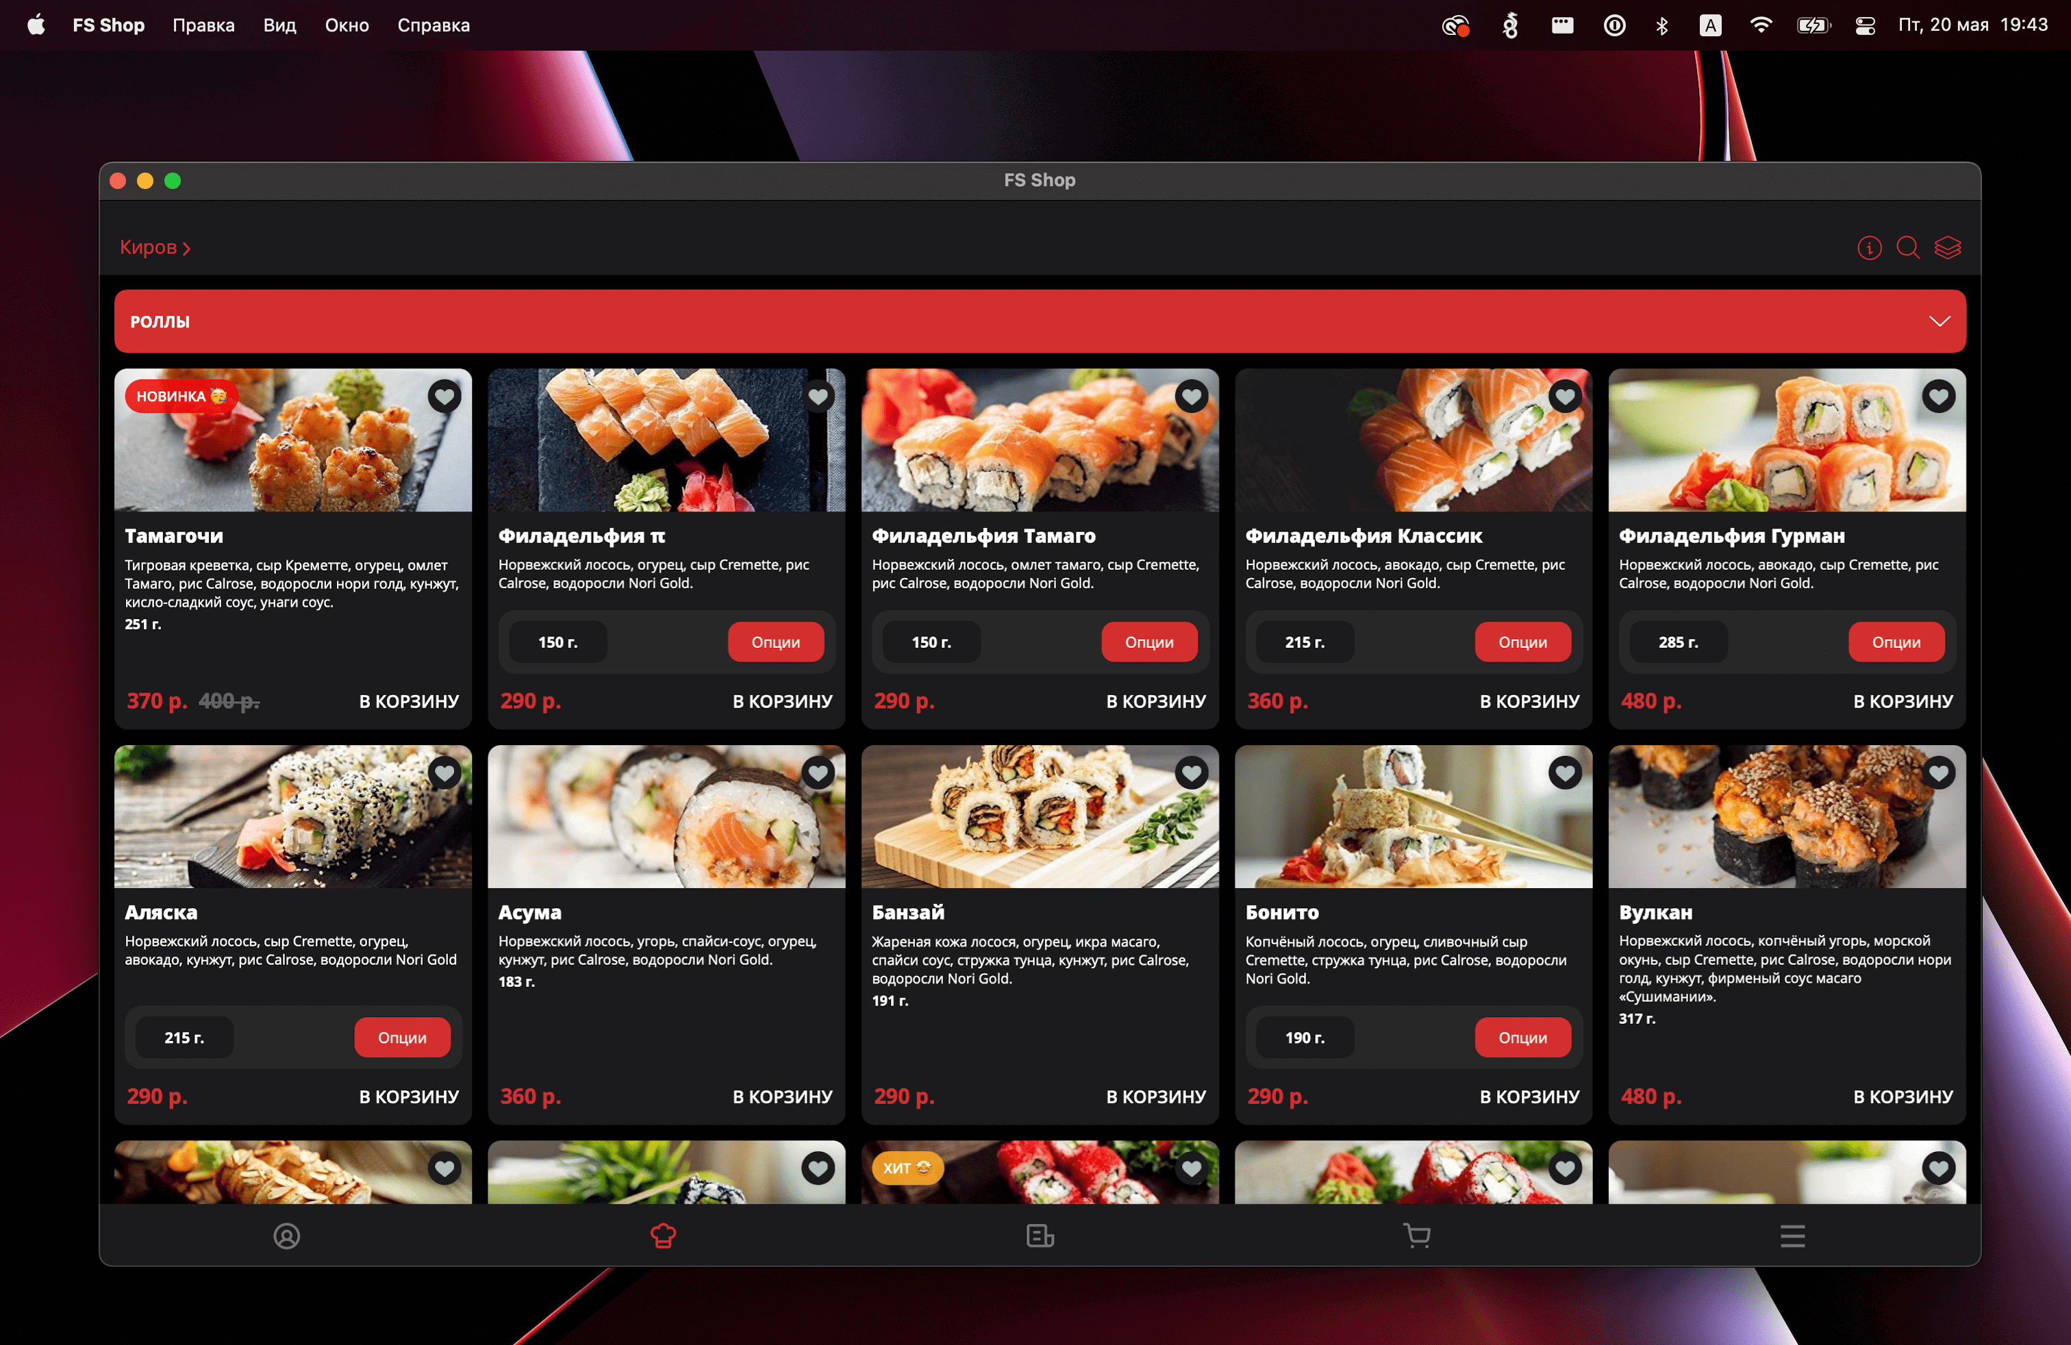Click the hamburger icon in bottom right corner
Screen dimensions: 2071x1345
[1792, 1235]
